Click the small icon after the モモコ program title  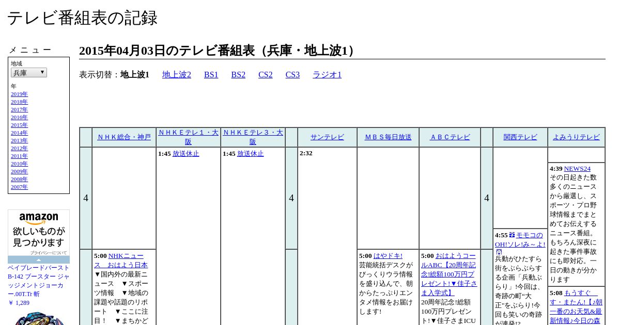coord(499,252)
